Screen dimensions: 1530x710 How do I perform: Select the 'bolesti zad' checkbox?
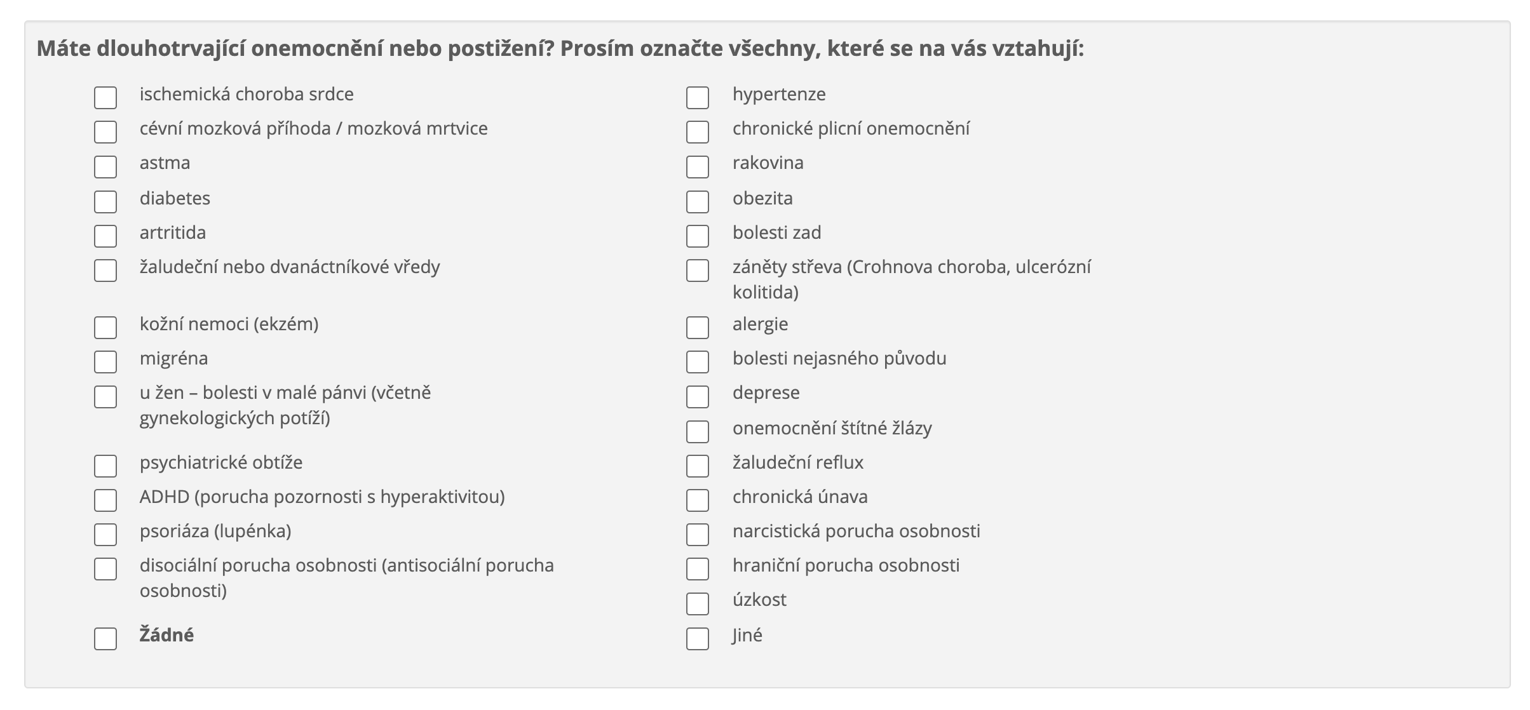(x=698, y=236)
